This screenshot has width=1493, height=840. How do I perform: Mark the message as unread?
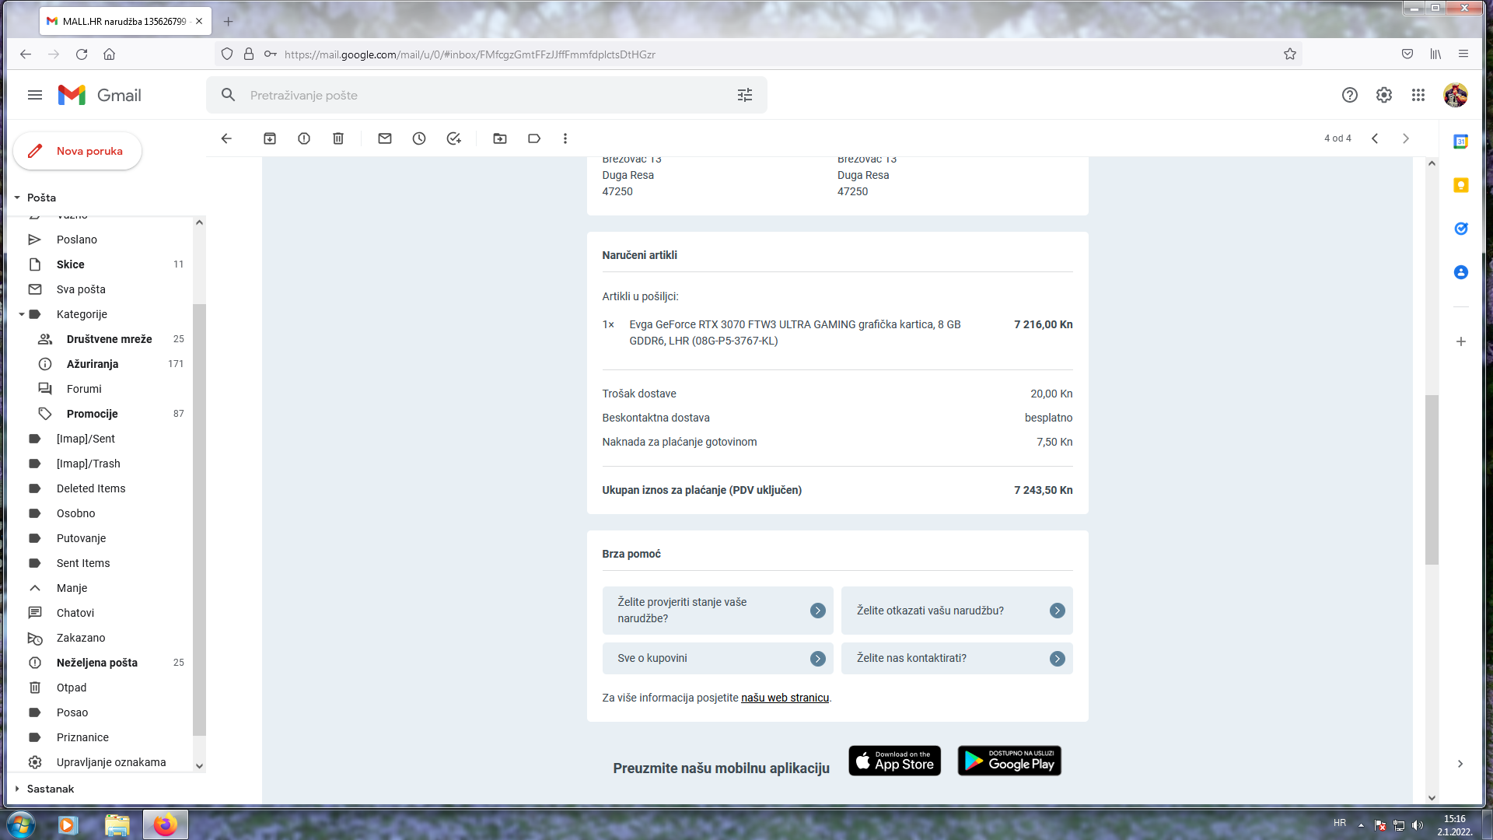(x=385, y=138)
